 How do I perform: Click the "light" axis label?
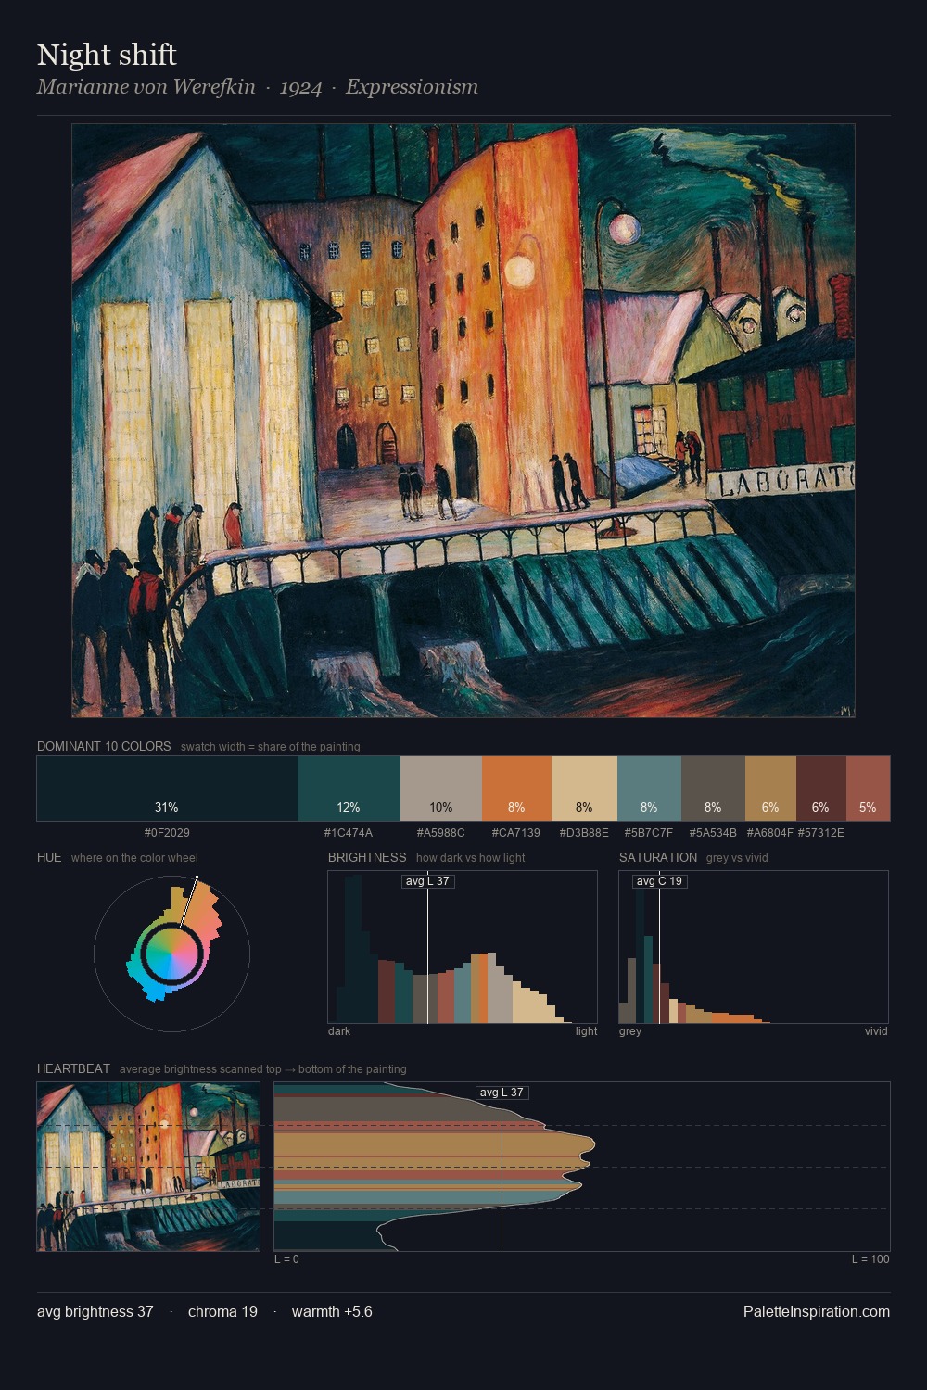[x=586, y=1031]
